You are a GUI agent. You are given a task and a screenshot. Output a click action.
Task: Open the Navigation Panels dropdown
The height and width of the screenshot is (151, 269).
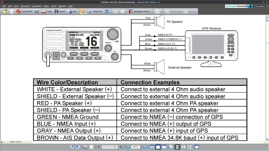pyautogui.click(x=140, y=11)
